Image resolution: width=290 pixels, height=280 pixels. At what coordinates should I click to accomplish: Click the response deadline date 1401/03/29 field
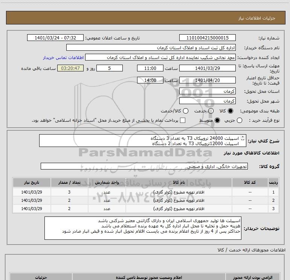coord(207,68)
